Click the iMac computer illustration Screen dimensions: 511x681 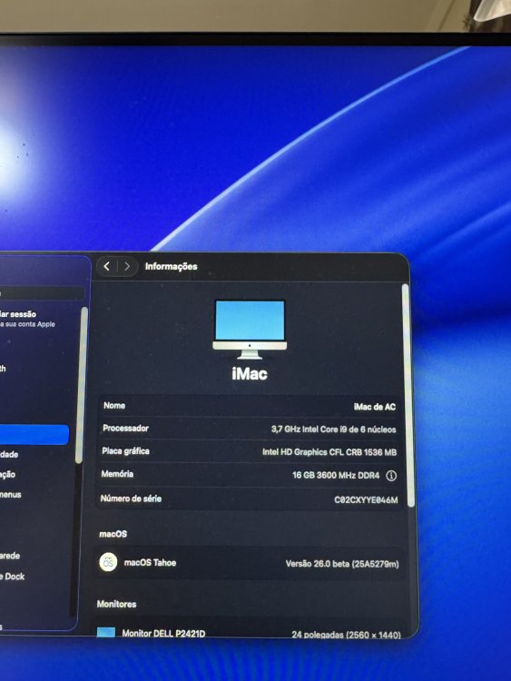250,330
